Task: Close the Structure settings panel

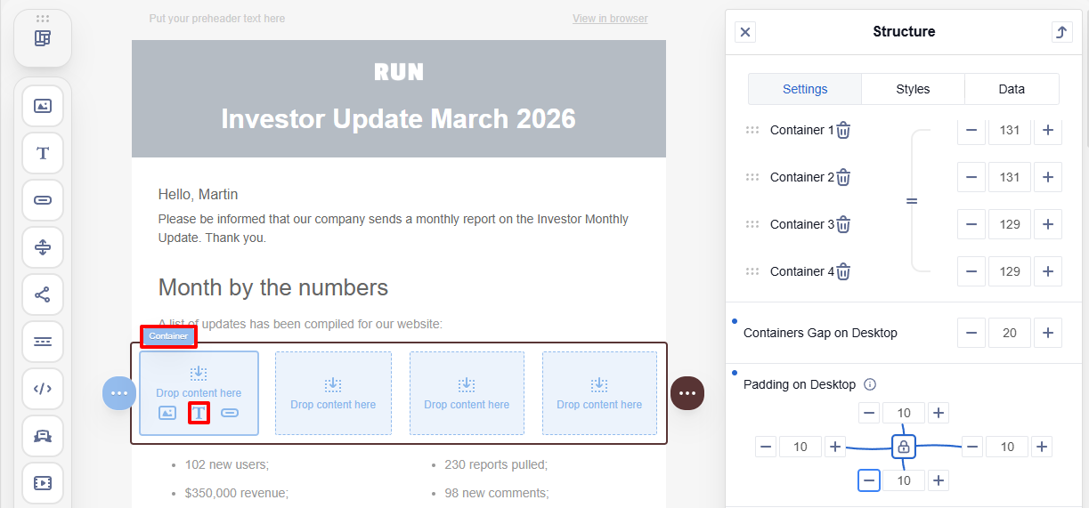Action: 746,32
